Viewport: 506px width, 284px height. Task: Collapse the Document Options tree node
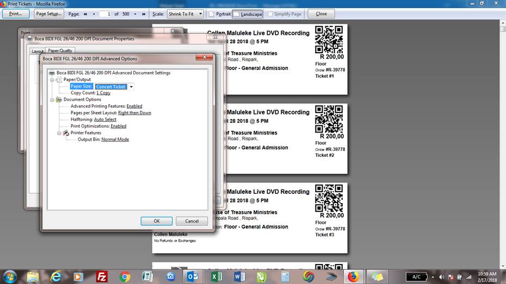coord(52,100)
